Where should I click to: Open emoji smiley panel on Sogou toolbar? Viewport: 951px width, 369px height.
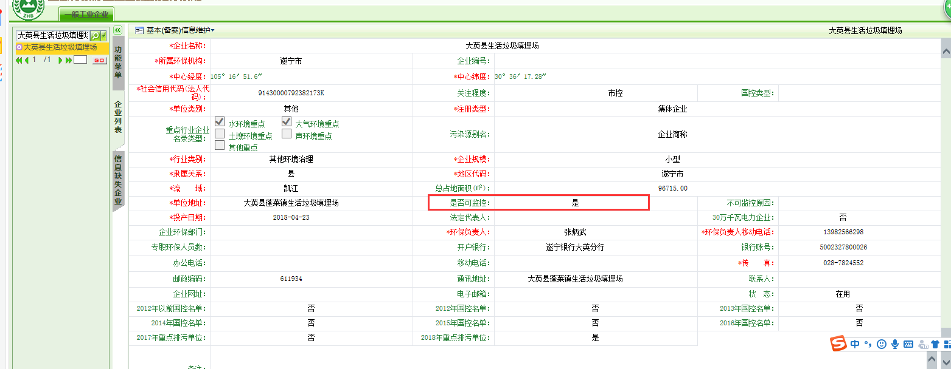(x=881, y=344)
